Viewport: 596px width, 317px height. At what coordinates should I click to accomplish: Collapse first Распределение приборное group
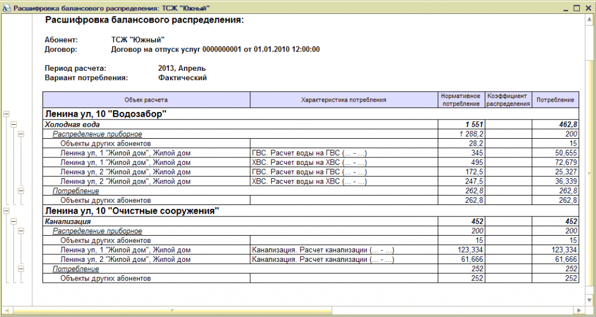21,134
